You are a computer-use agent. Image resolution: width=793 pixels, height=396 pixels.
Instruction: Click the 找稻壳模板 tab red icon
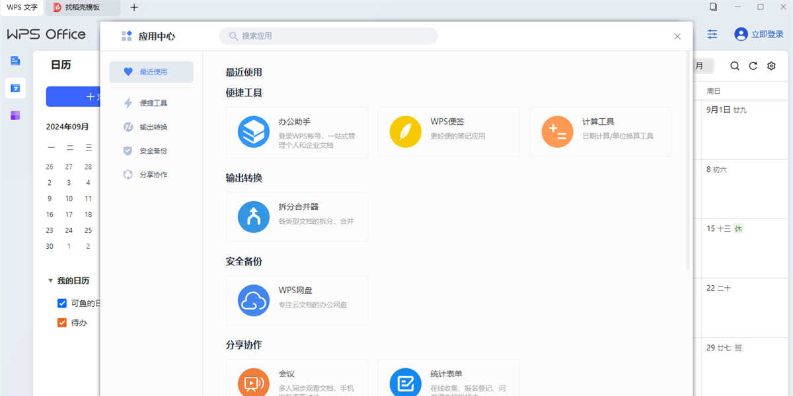point(58,7)
